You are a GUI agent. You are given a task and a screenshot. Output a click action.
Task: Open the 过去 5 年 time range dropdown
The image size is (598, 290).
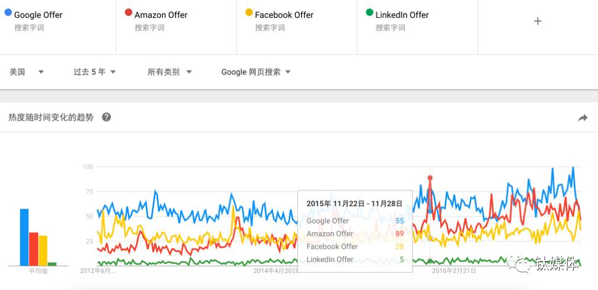95,72
